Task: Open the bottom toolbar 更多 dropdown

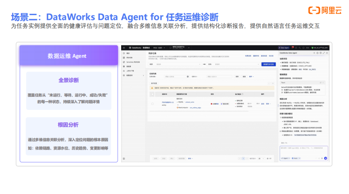Action: (190, 159)
